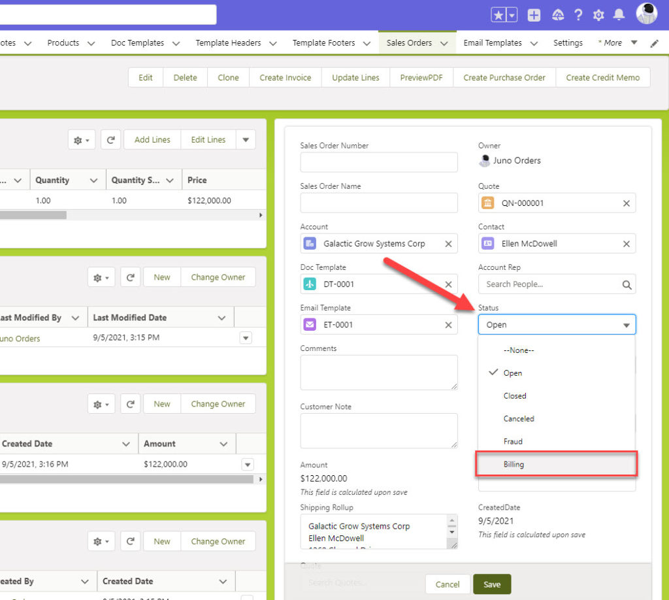Expand the Products tab chevron
This screenshot has width=669, height=600.
click(x=91, y=43)
